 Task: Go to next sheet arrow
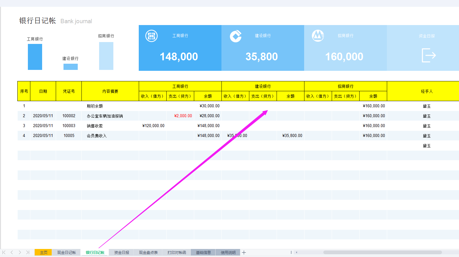pyautogui.click(x=20, y=252)
